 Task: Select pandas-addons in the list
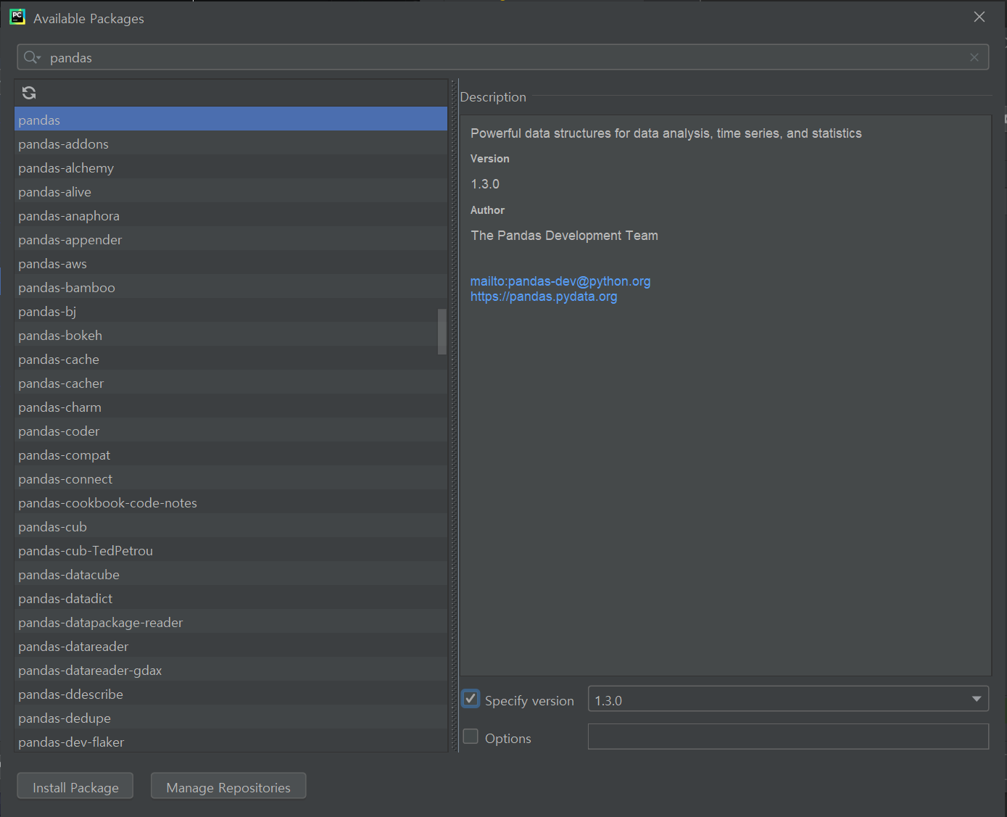pos(231,144)
